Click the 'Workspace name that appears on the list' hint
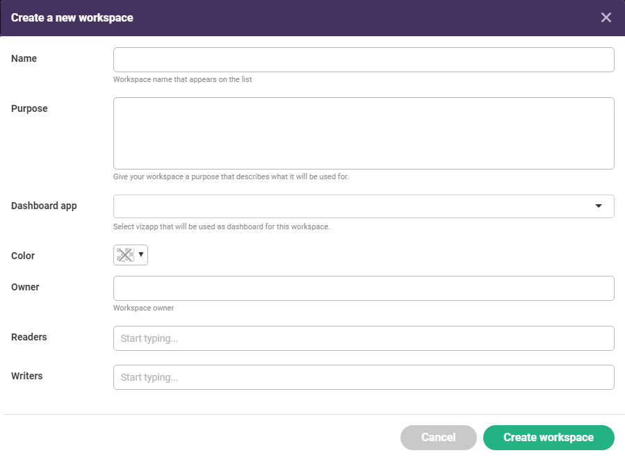Viewport: 625px width, 462px height. [183, 79]
